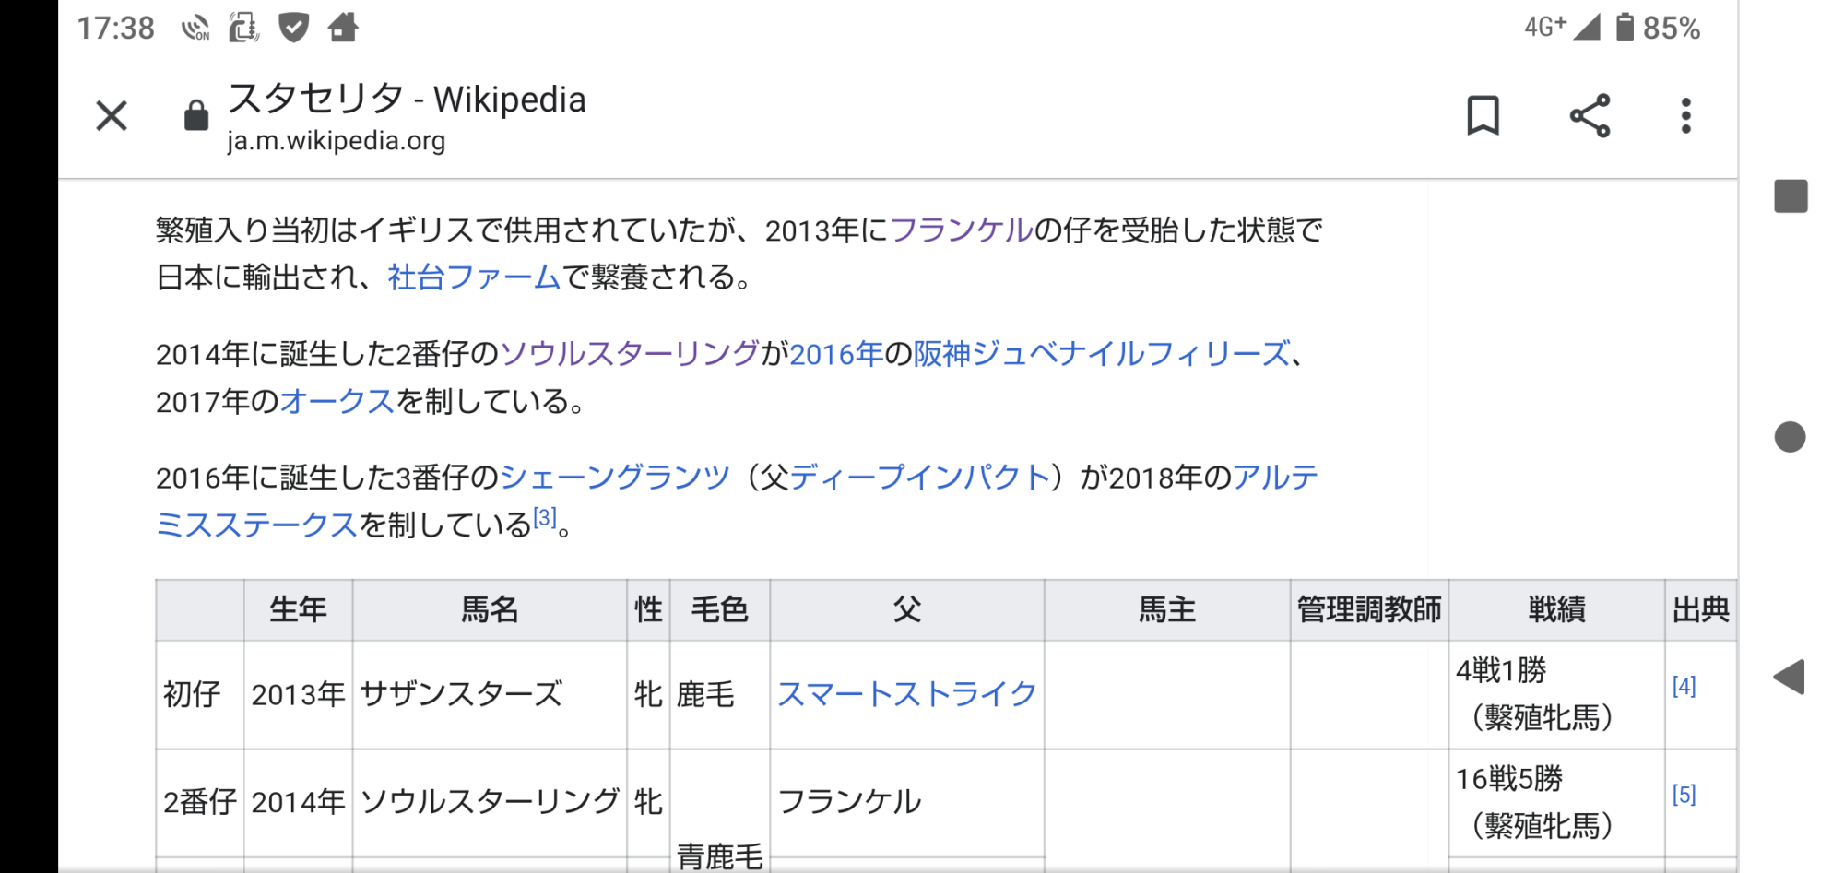The height and width of the screenshot is (873, 1844).
Task: Open the シェーングランツ link
Action: [x=615, y=478]
